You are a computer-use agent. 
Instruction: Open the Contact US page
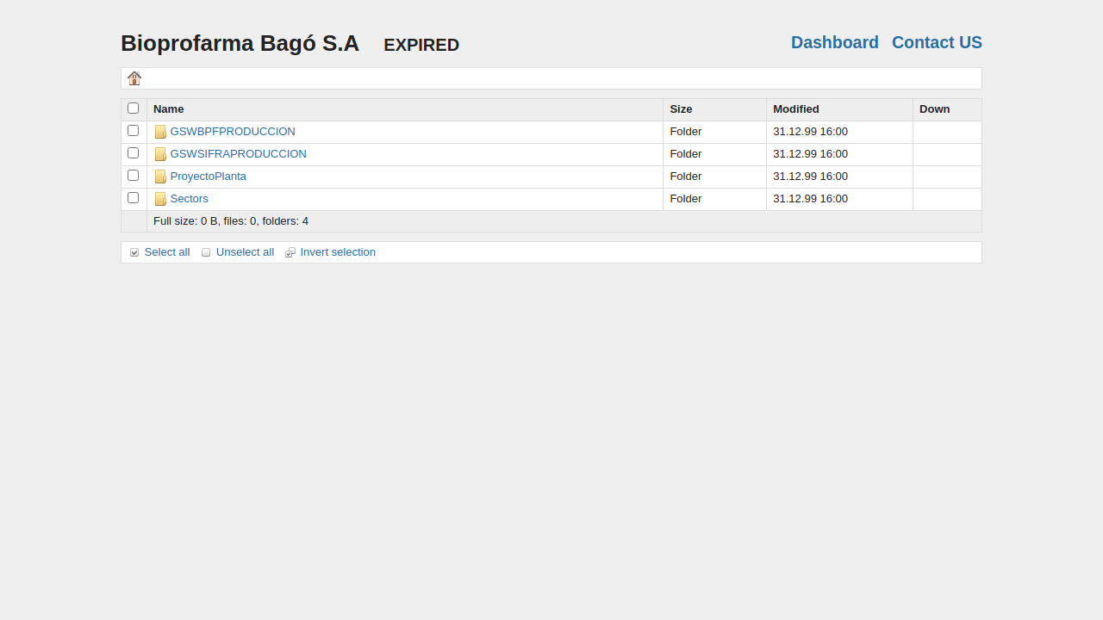click(937, 42)
